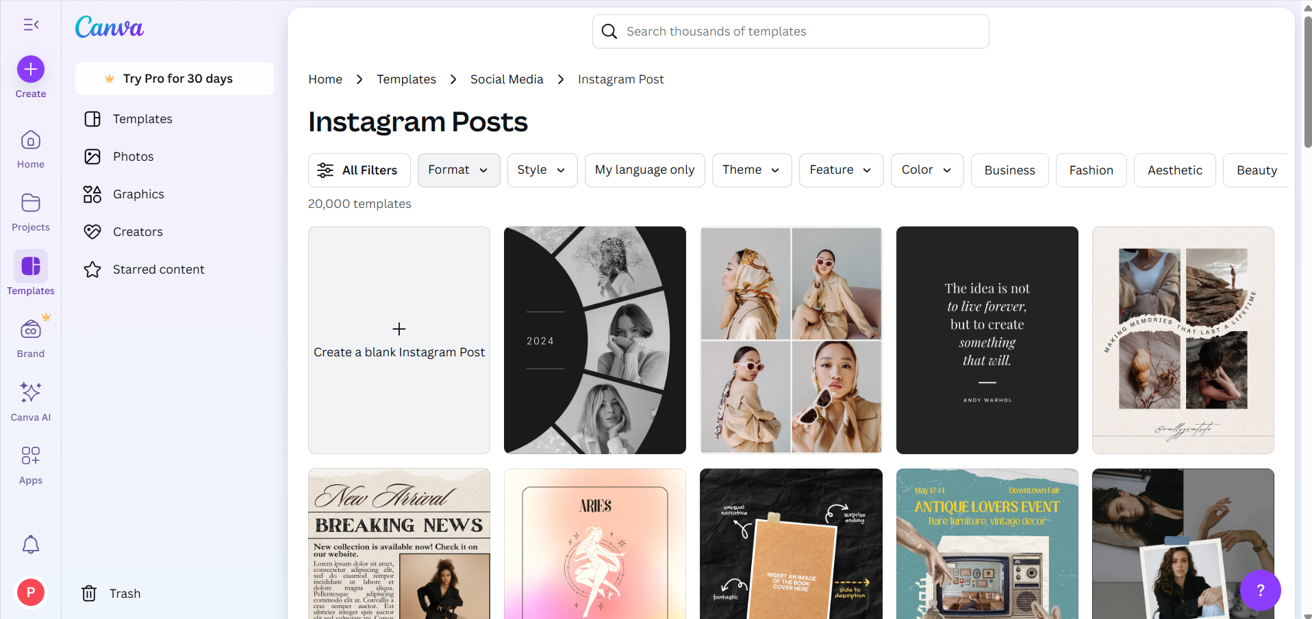Go to Templates breadcrumb

click(406, 79)
